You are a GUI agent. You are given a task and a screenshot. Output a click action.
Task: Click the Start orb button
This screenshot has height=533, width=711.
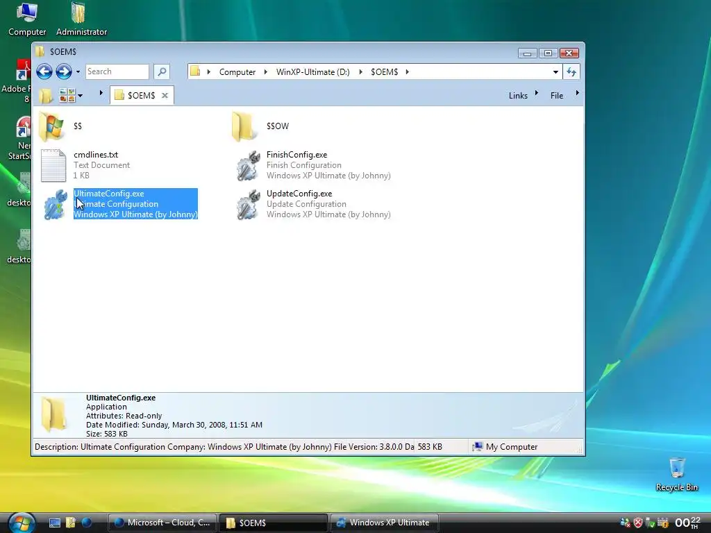[x=22, y=523]
